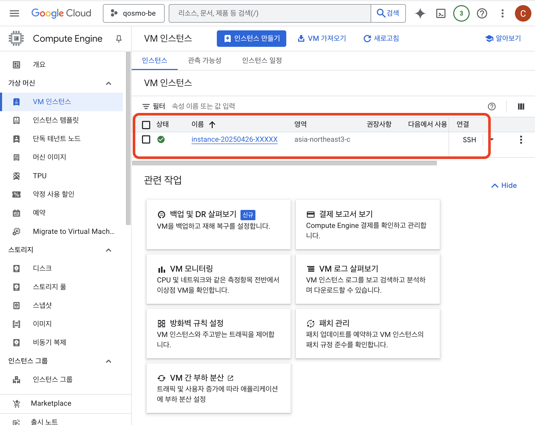
Task: Open VM 로그 살펴보기 card
Action: pyautogui.click(x=368, y=279)
